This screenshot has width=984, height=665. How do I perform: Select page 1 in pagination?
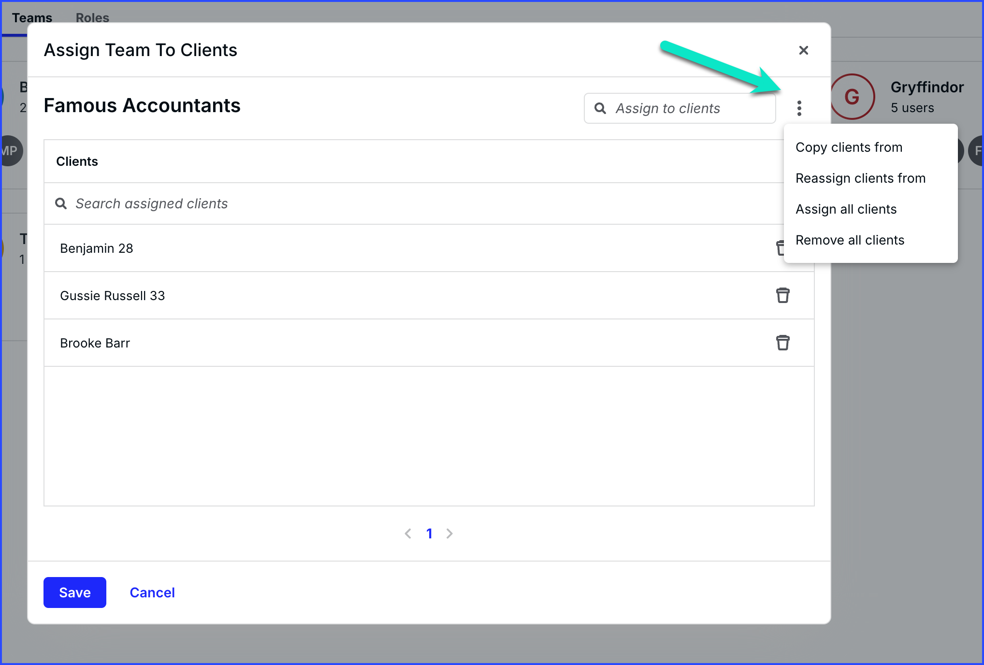[x=429, y=534]
